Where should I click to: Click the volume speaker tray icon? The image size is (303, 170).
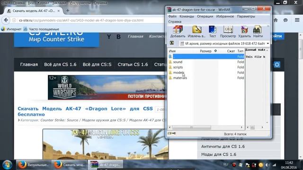pyautogui.click(x=267, y=165)
